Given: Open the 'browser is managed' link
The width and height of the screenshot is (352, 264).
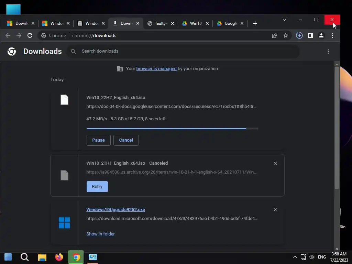Looking at the screenshot, I should 156,69.
